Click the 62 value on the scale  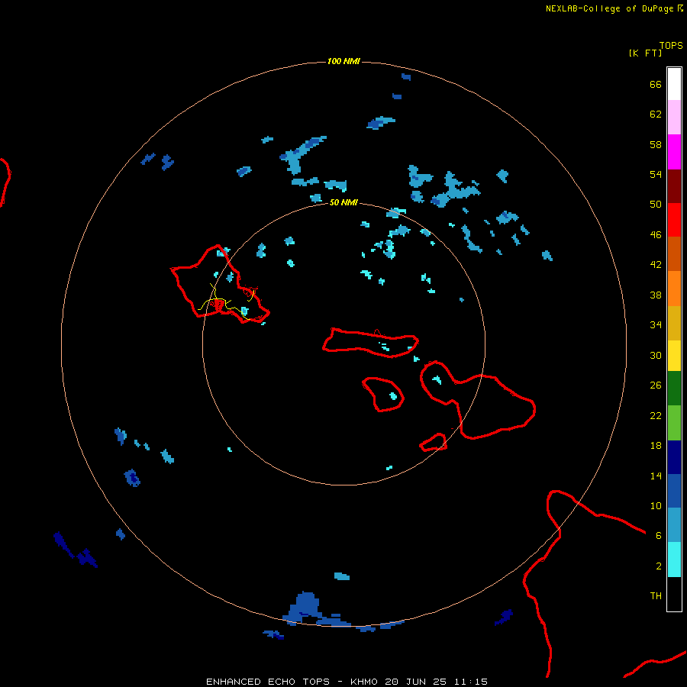(x=656, y=114)
